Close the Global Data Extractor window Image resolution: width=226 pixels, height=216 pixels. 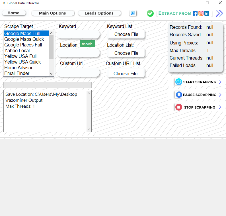click(220, 3)
